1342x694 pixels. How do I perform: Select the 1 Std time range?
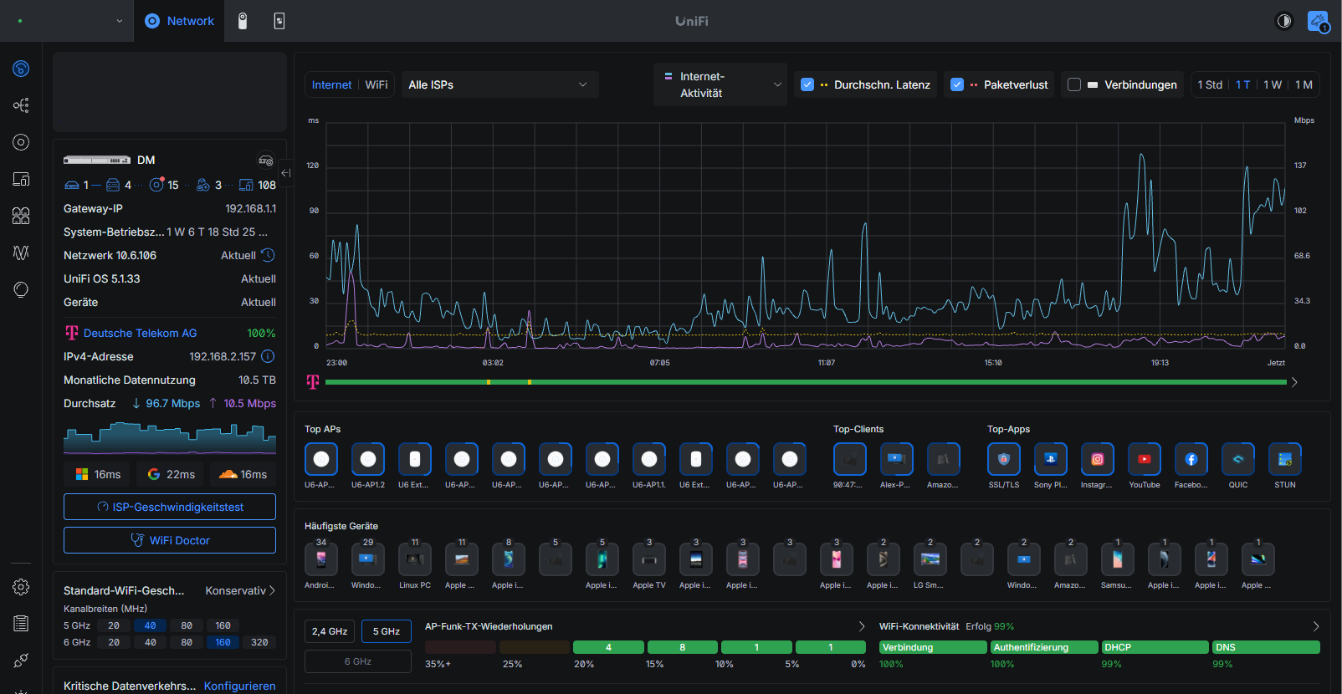(x=1210, y=84)
